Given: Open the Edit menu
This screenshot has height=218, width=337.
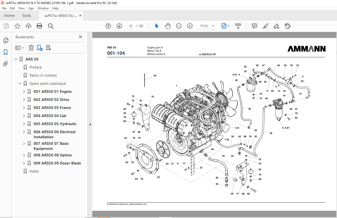Looking at the screenshot, I should pos(12,8).
